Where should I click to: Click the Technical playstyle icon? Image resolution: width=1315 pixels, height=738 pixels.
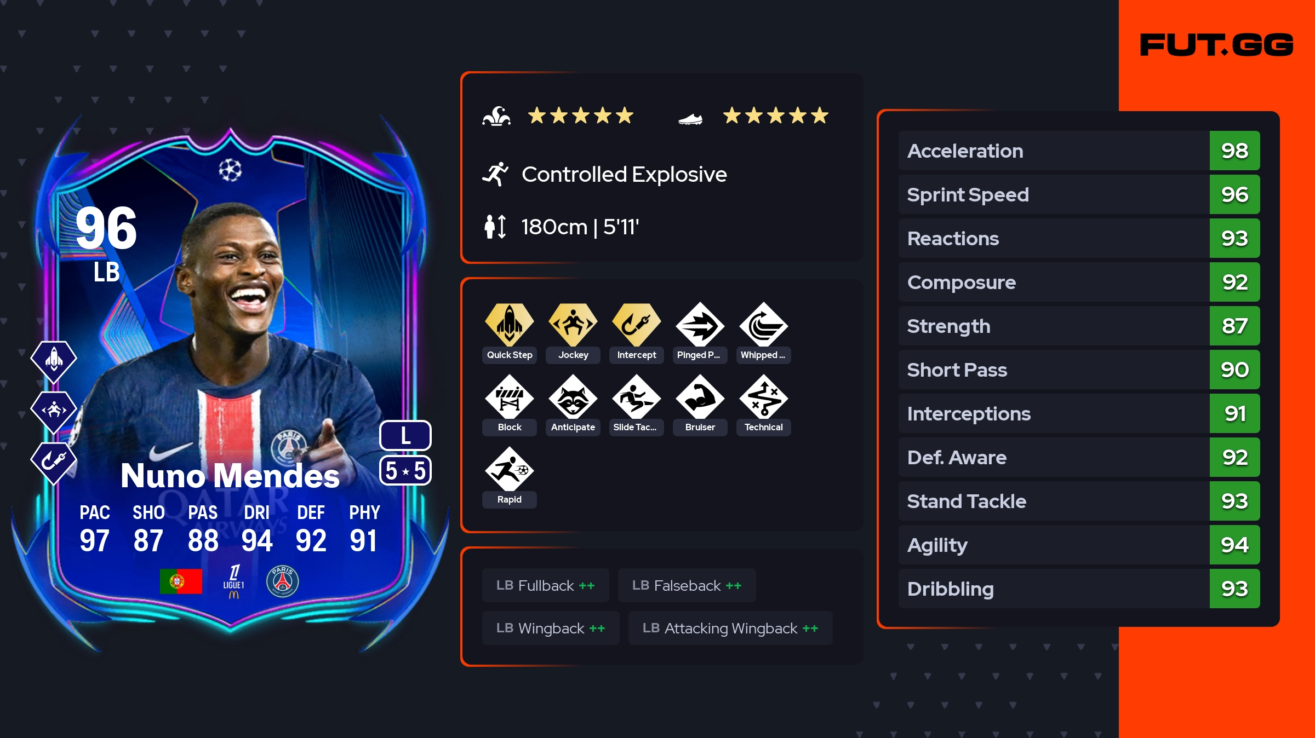(764, 397)
